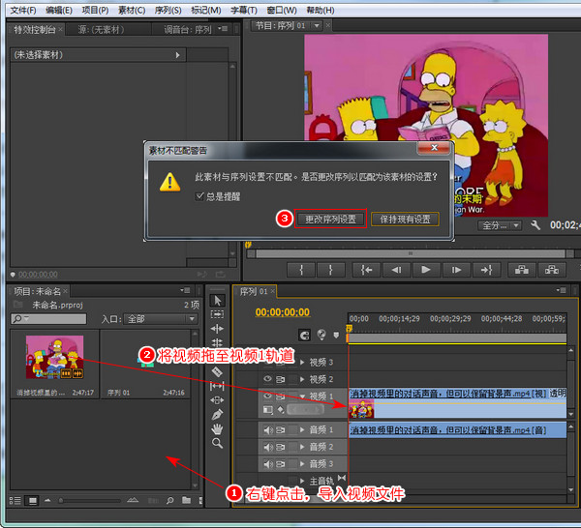This screenshot has width=581, height=528.
Task: Expand the 音频 3 track
Action: [x=302, y=463]
